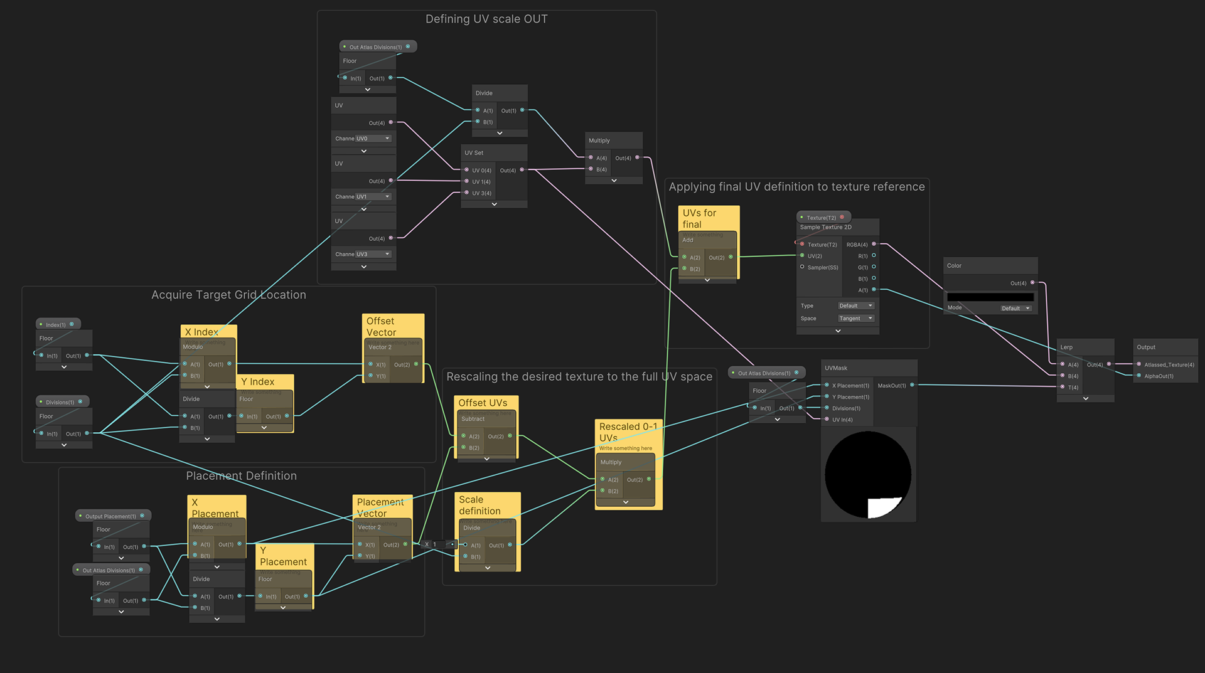Select 'Applying final UV definition' group title
Screen dimensions: 1205x673
[796, 186]
